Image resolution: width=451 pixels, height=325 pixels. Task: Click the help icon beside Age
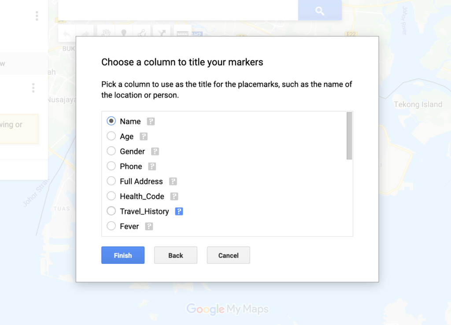[144, 137]
